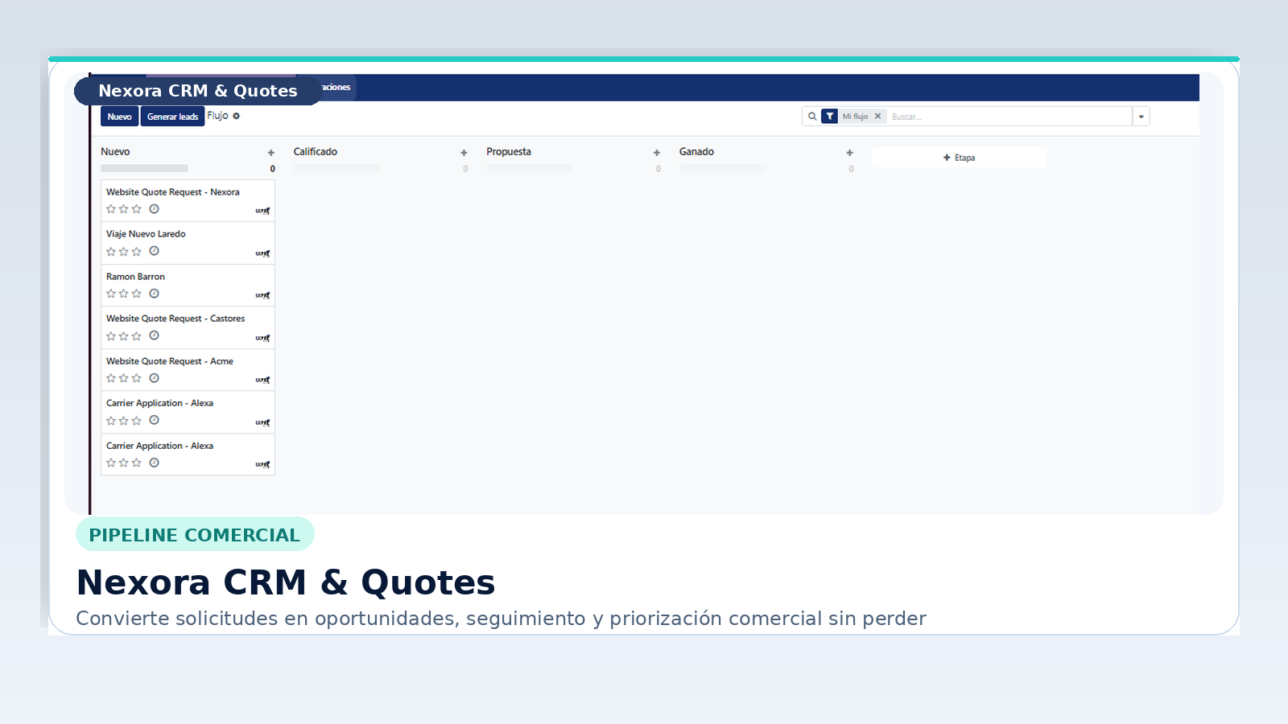The height and width of the screenshot is (724, 1288).
Task: Click salesperson avatar on Website Quote Request - Nexora
Action: click(262, 211)
